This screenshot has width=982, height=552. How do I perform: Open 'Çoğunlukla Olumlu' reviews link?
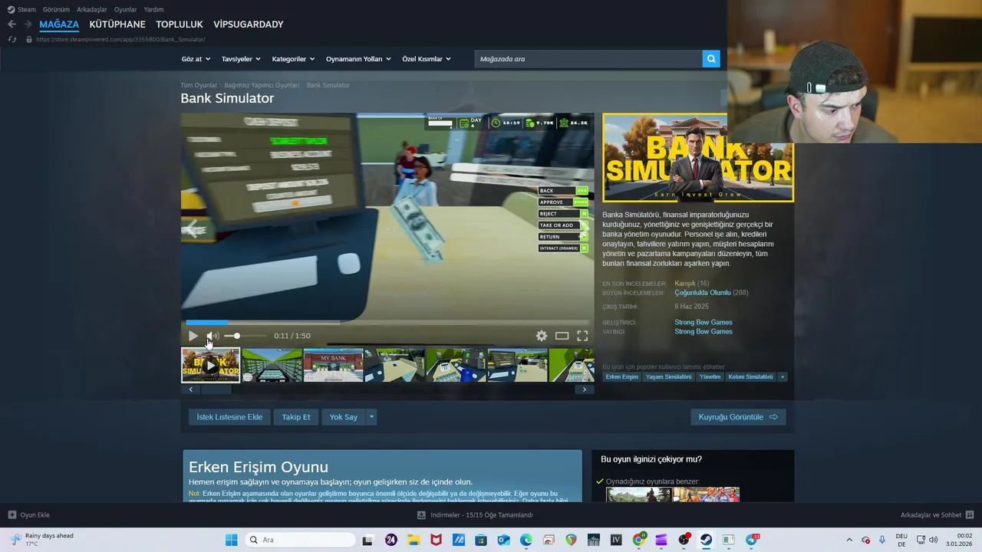[702, 293]
